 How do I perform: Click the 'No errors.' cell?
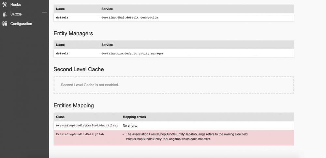click(130, 125)
